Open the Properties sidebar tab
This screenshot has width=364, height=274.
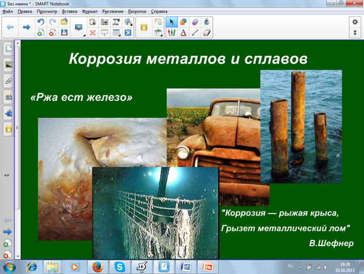pyautogui.click(x=9, y=97)
